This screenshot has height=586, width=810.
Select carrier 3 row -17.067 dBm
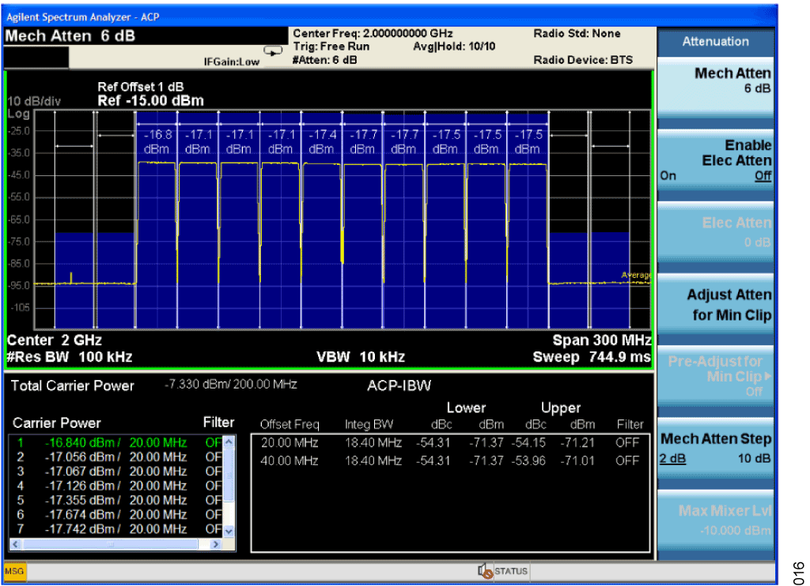tap(117, 471)
